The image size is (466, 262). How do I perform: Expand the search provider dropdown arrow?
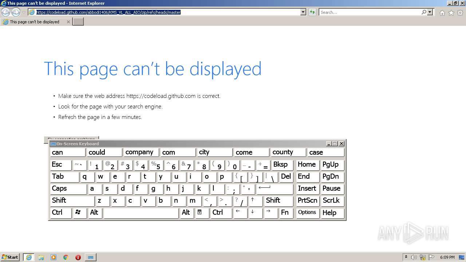430,12
